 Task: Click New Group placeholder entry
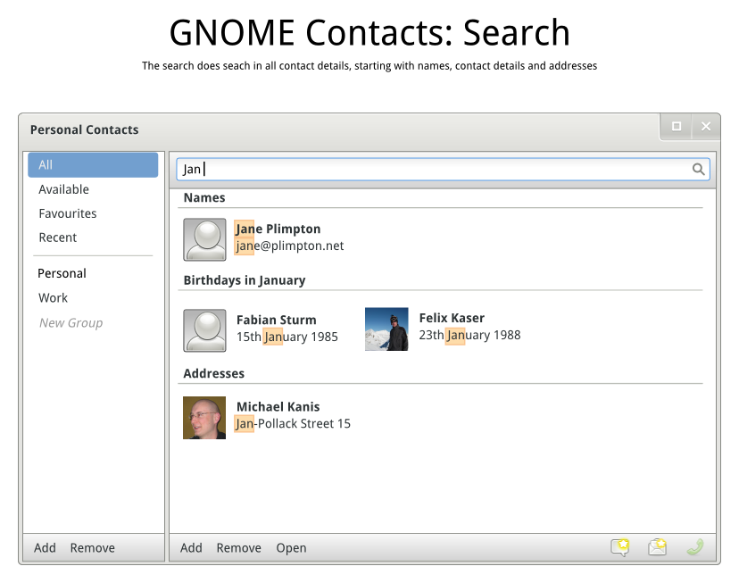point(71,323)
